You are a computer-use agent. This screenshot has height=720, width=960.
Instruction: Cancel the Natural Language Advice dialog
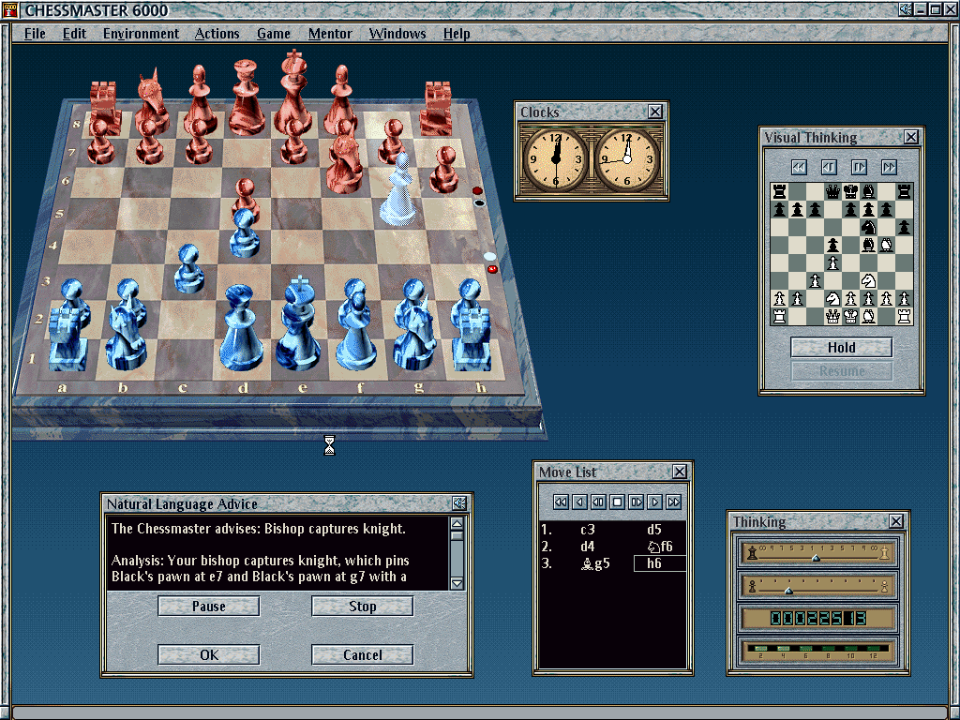point(363,654)
